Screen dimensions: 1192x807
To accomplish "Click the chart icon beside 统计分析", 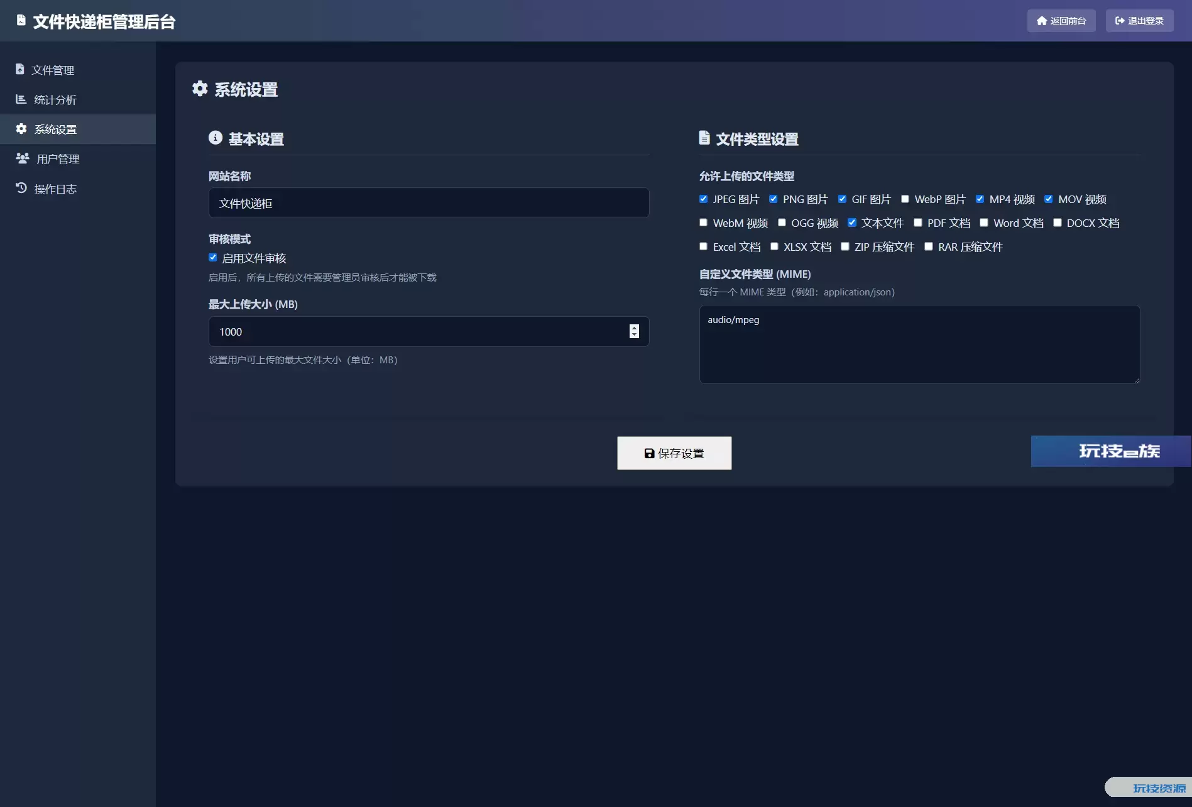I will point(21,99).
